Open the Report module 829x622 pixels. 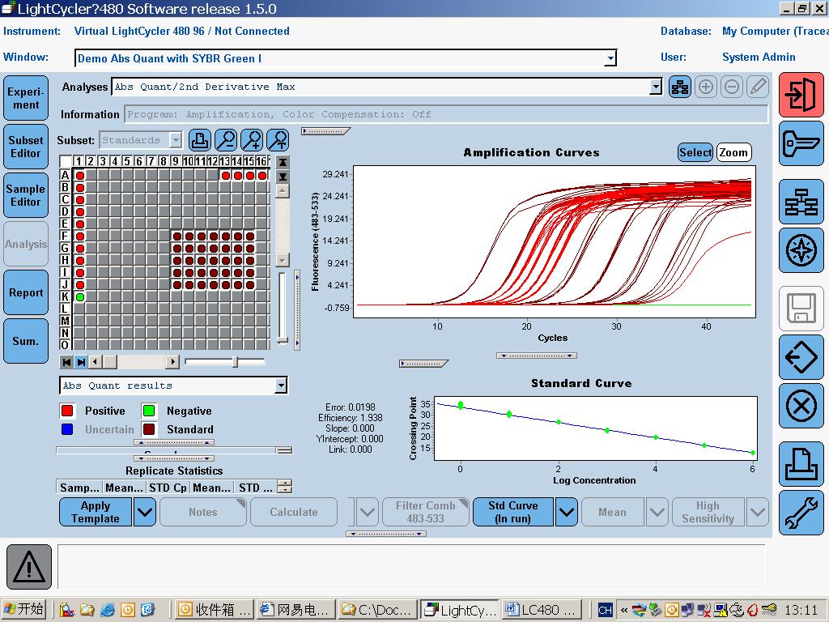(26, 292)
